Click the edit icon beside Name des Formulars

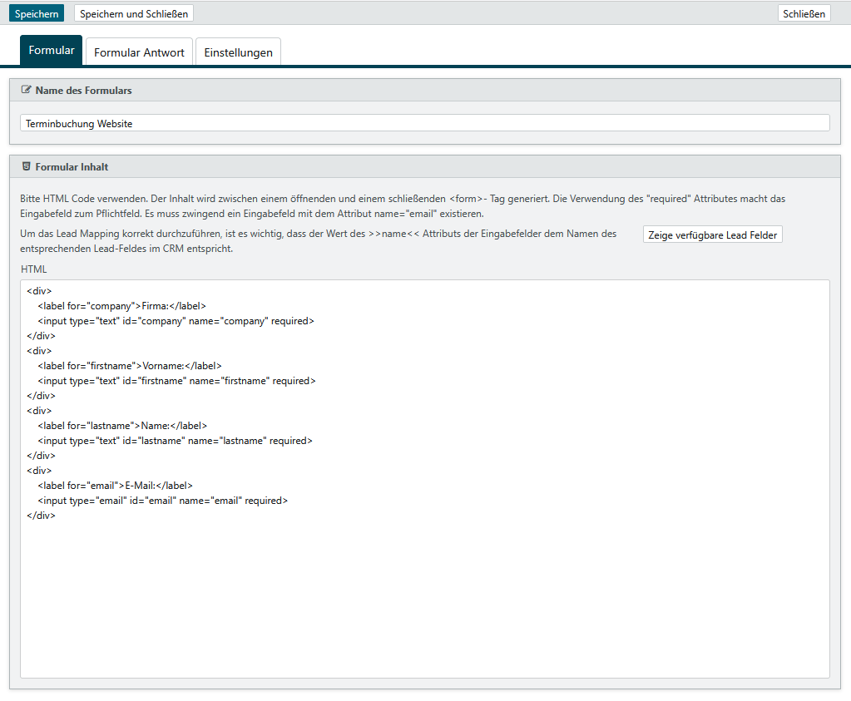coord(26,90)
